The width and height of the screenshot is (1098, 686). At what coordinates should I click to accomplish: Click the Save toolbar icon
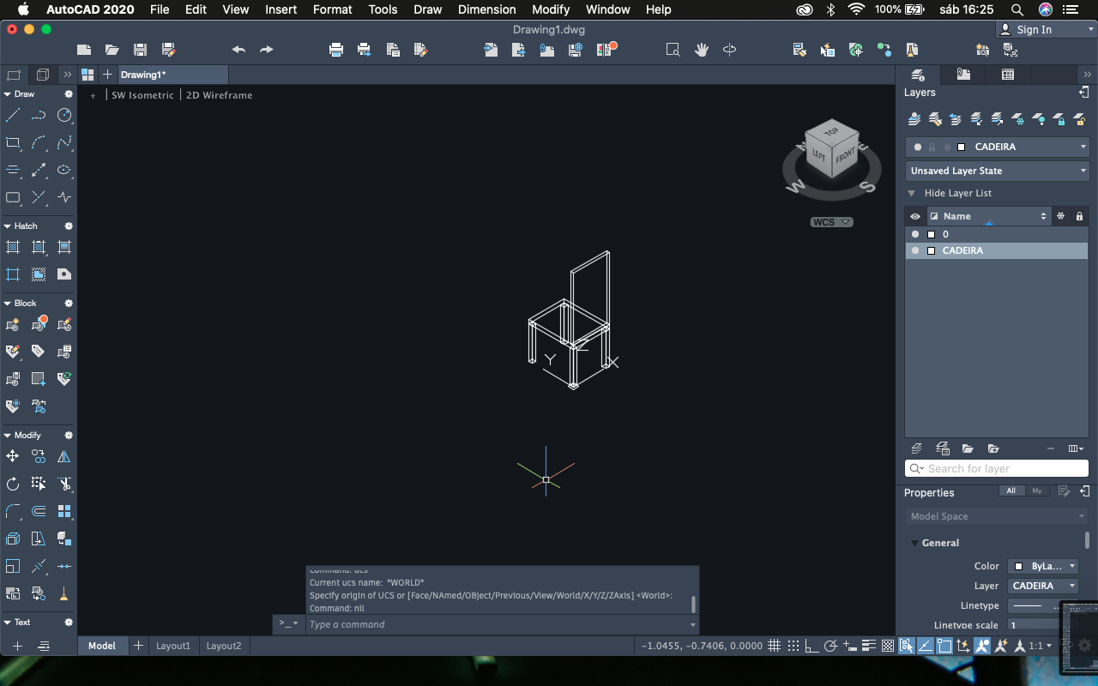click(140, 50)
